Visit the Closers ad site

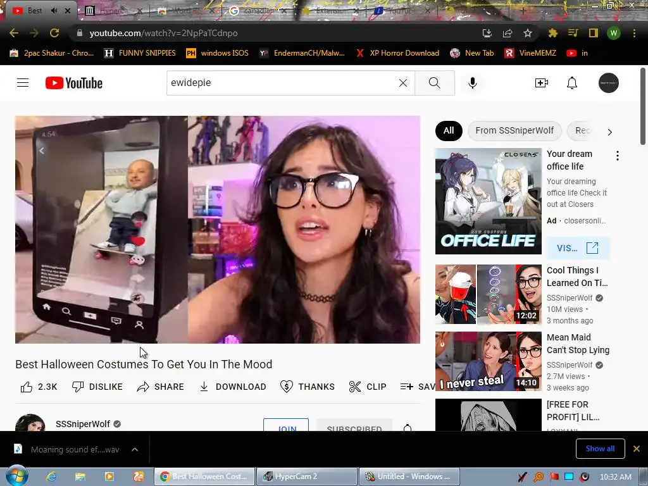(x=578, y=248)
